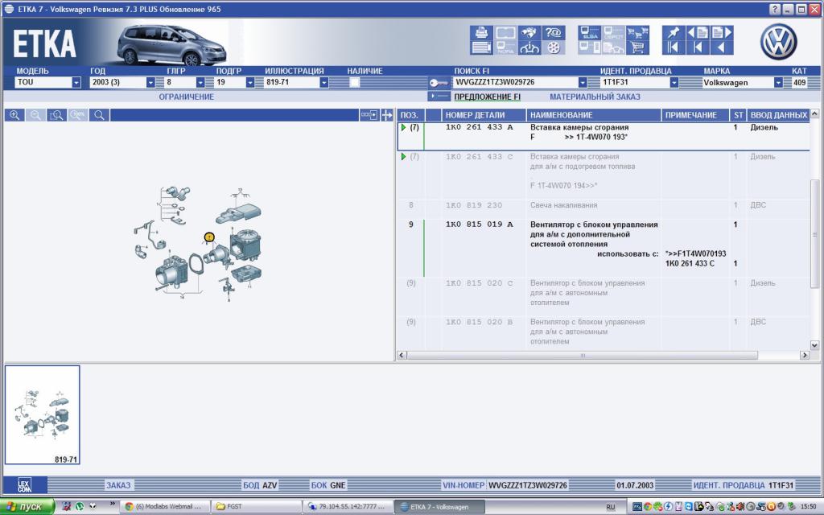
Task: Zoom in on the illustration
Action: 14,115
